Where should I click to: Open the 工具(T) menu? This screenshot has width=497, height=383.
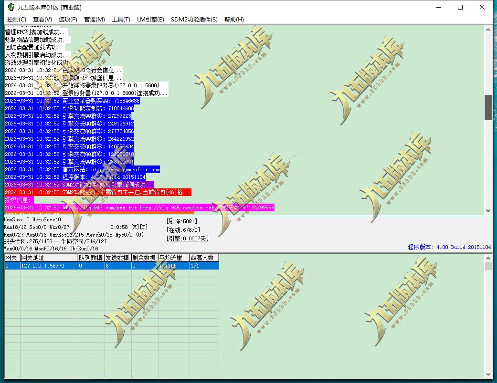coord(121,19)
